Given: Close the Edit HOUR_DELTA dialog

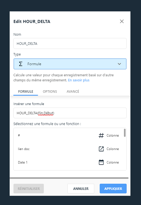Looking at the screenshot, I should [x=122, y=21].
